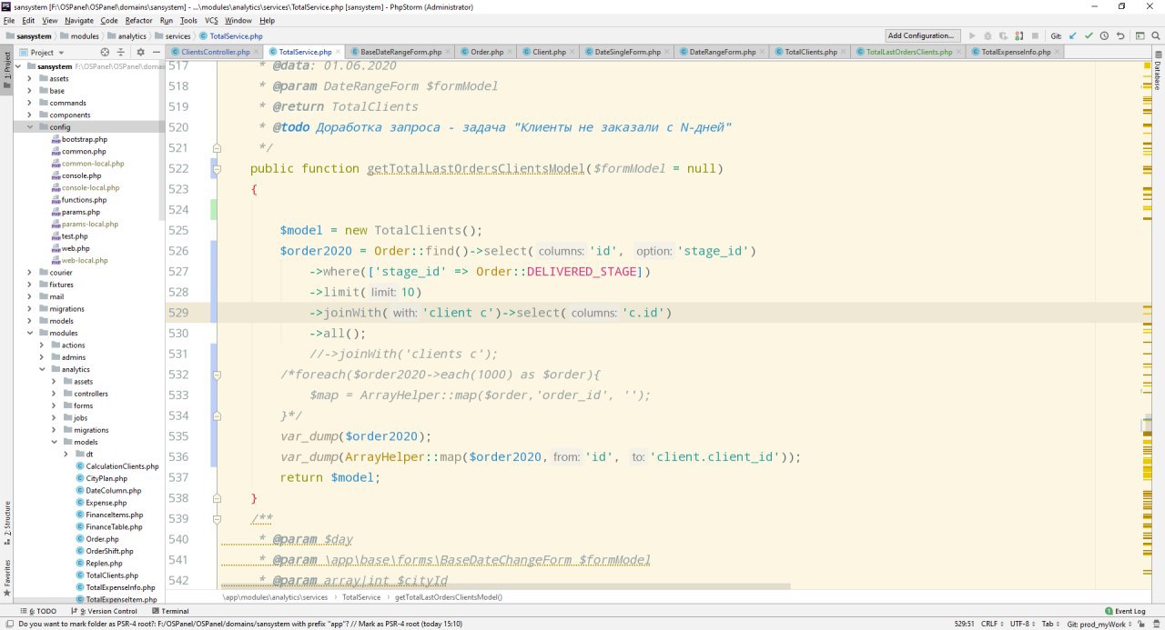Image resolution: width=1165 pixels, height=630 pixels.
Task: Click the Project tree vertical scrollbar
Action: point(162,139)
